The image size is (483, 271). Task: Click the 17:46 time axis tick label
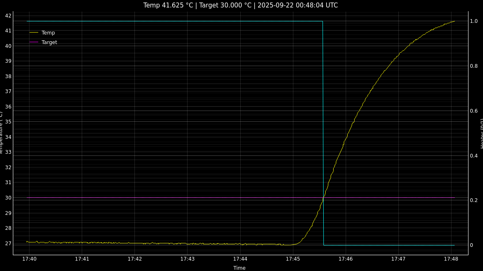tap(345, 259)
